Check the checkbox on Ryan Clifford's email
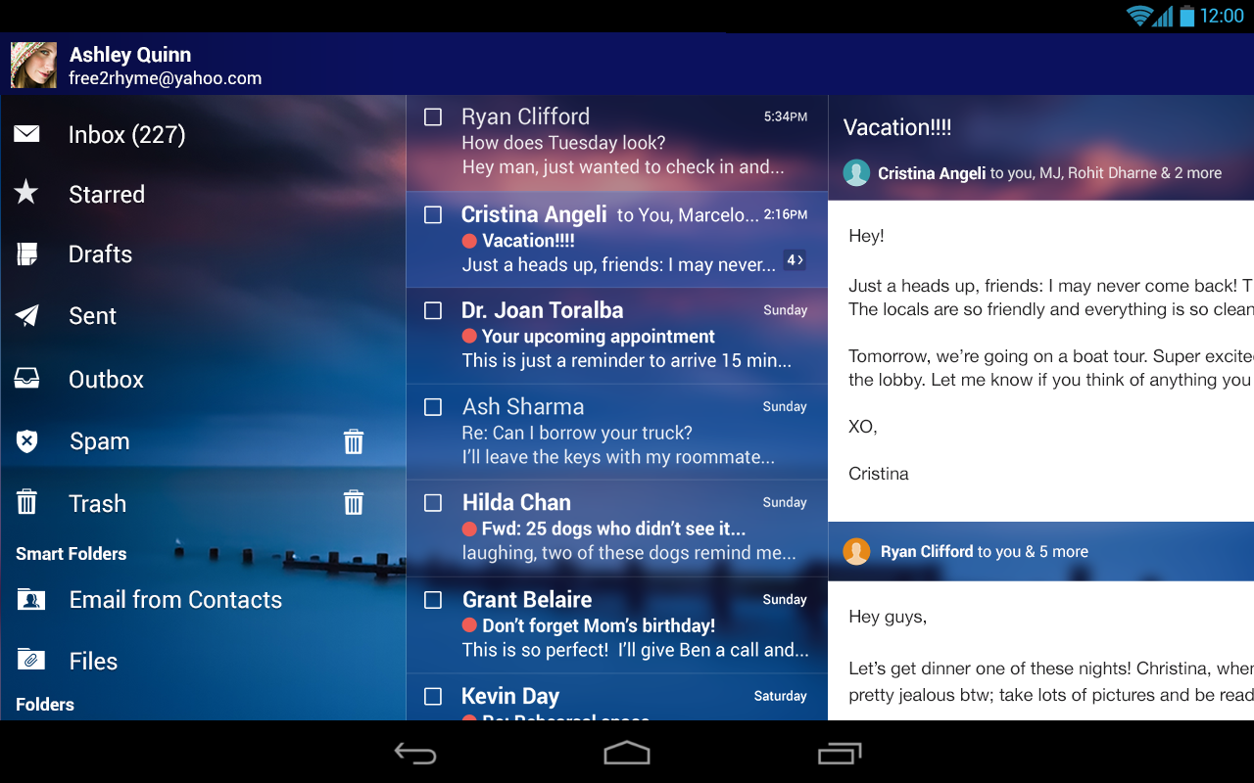Screen dimensions: 1254x783 tap(432, 115)
